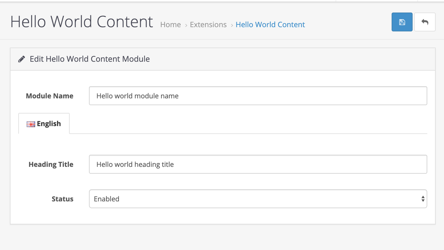Viewport: 444px width, 250px height.
Task: Click the back reply arrow icon
Action: pos(425,22)
